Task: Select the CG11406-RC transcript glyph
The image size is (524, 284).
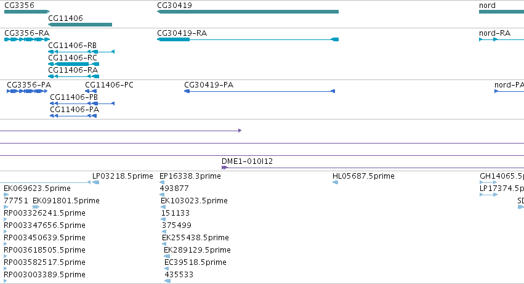Action: tap(73, 64)
